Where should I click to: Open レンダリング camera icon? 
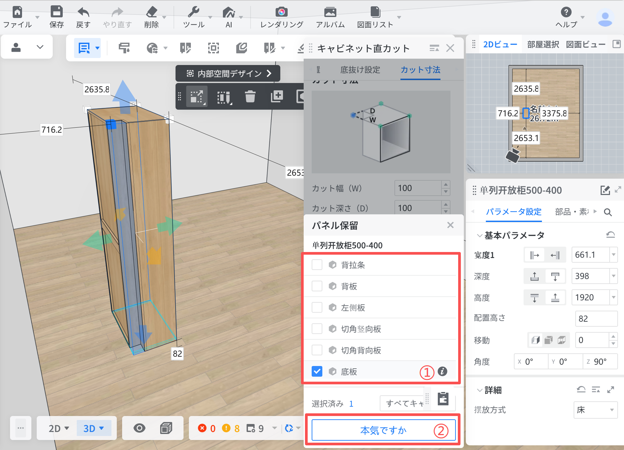click(x=282, y=12)
